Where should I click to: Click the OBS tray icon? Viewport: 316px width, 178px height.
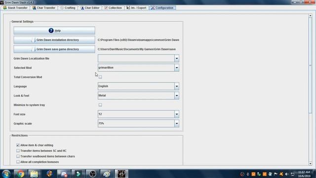tap(242, 174)
